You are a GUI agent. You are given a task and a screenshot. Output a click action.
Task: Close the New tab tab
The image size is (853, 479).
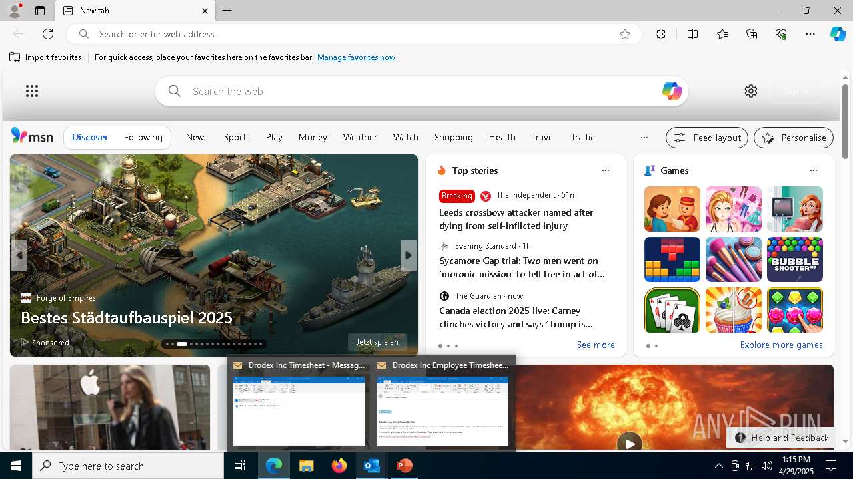205,11
